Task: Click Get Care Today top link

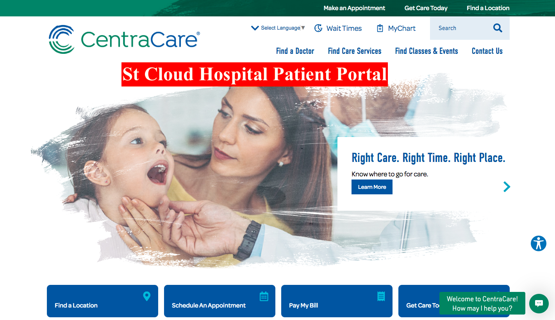Action: [426, 8]
